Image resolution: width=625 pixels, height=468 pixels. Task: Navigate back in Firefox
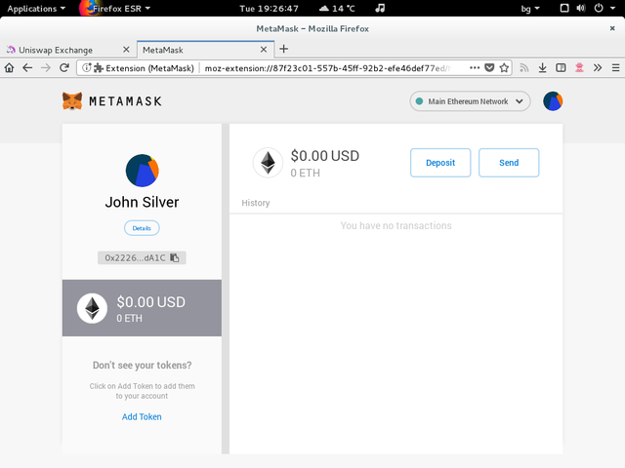[27, 68]
